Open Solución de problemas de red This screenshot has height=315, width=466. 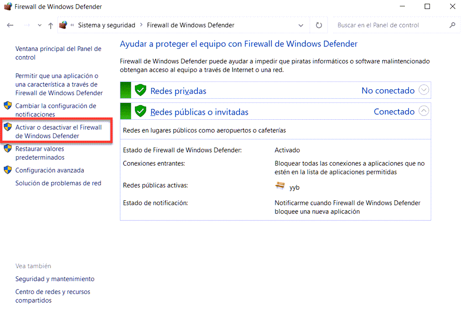click(x=58, y=183)
